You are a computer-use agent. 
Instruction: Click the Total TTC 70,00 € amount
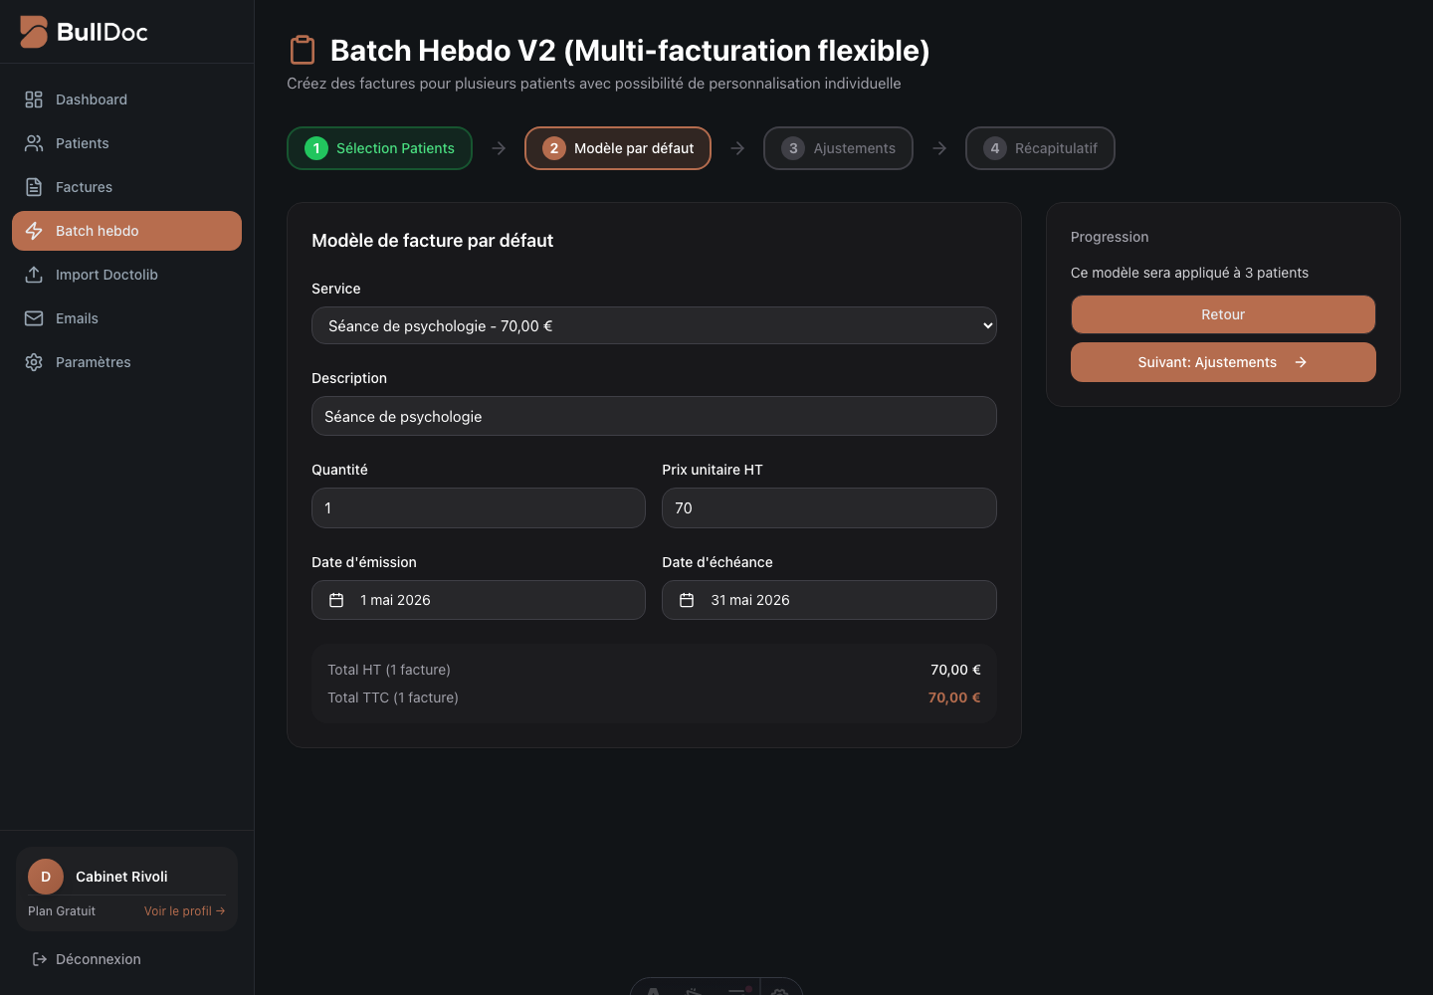pos(954,697)
